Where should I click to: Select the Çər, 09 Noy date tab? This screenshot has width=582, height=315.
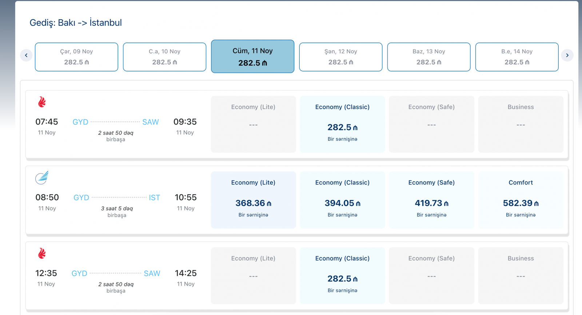(x=76, y=57)
